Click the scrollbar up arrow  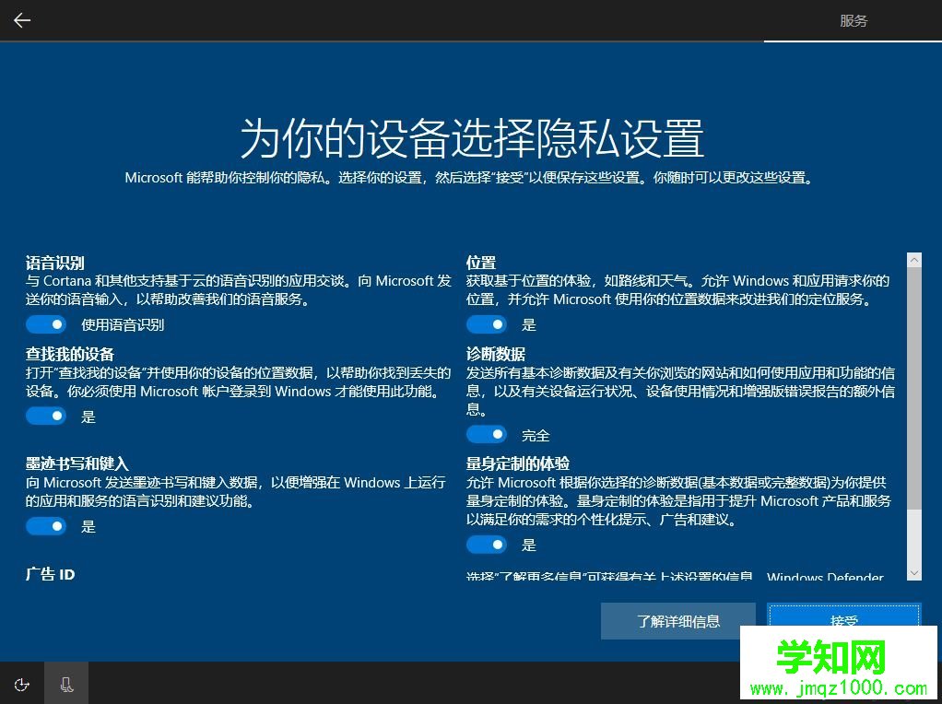(x=913, y=260)
